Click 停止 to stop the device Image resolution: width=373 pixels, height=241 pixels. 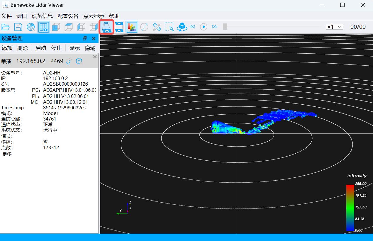(56, 48)
